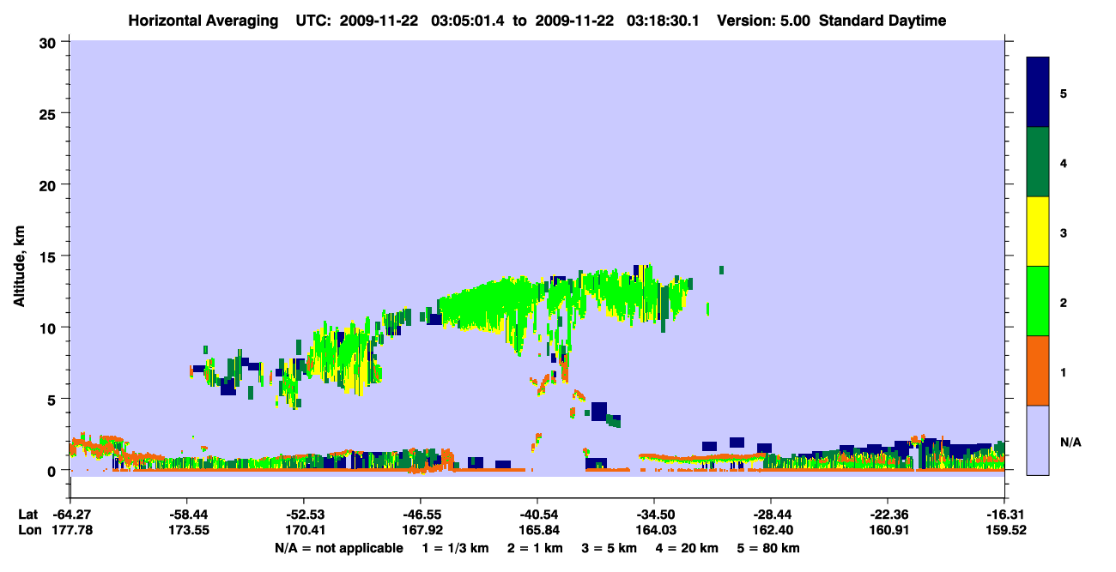Click longitude value '170.41'
Viewport: 1116px width, 572px height.
(304, 529)
